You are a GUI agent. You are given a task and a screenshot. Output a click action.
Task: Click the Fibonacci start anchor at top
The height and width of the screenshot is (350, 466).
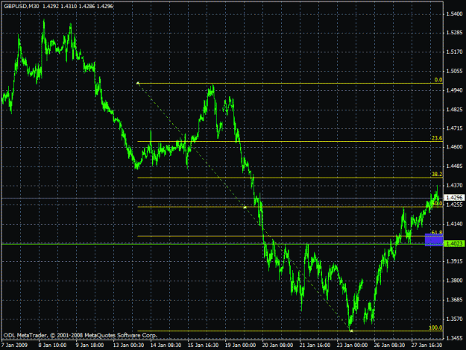pyautogui.click(x=138, y=84)
